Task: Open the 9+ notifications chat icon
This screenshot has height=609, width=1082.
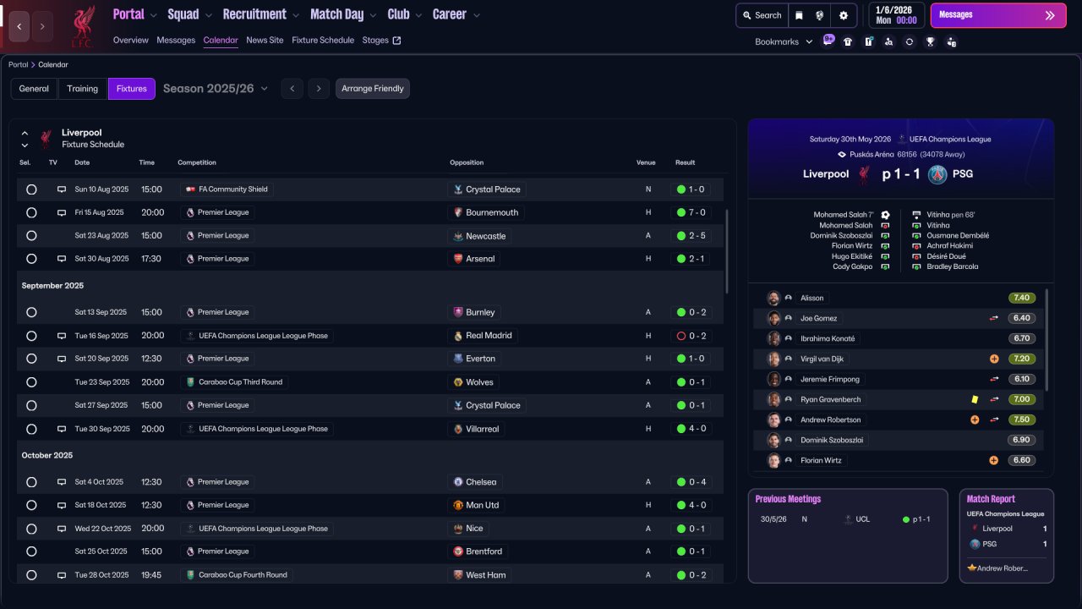Action: [828, 41]
